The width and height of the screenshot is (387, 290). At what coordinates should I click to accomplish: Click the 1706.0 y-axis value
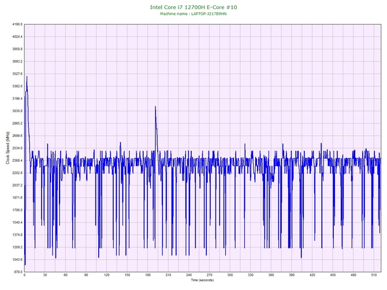click(17, 210)
